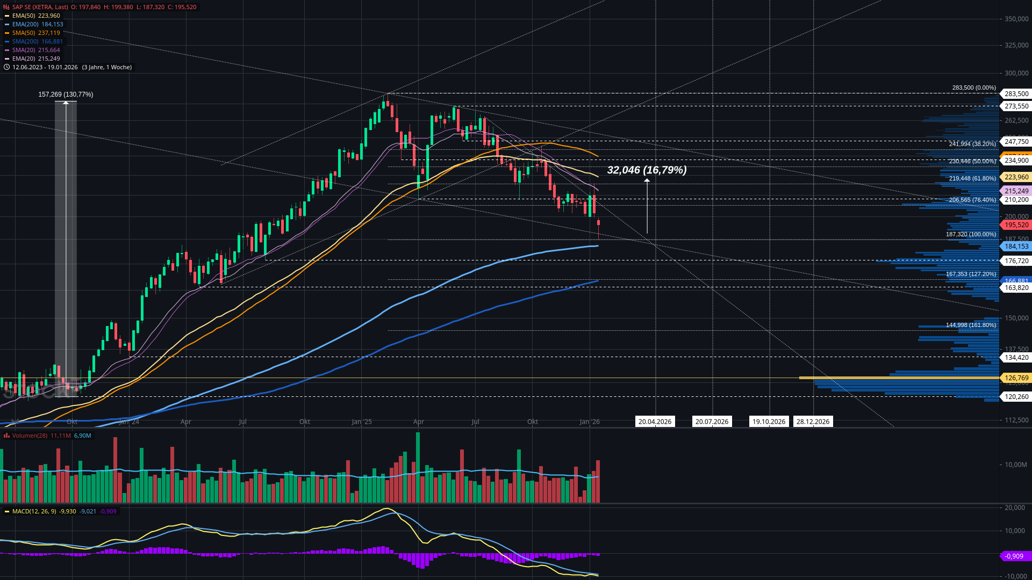The width and height of the screenshot is (1032, 580).
Task: Open the SAP SE (XETRA, Last) title
Action: click(40, 7)
